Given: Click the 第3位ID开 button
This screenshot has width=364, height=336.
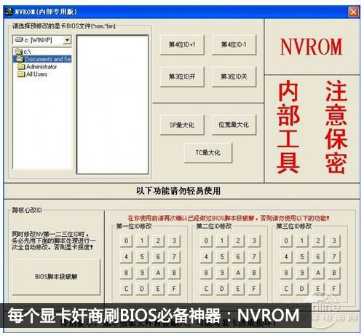Looking at the screenshot, I should 182,77.
